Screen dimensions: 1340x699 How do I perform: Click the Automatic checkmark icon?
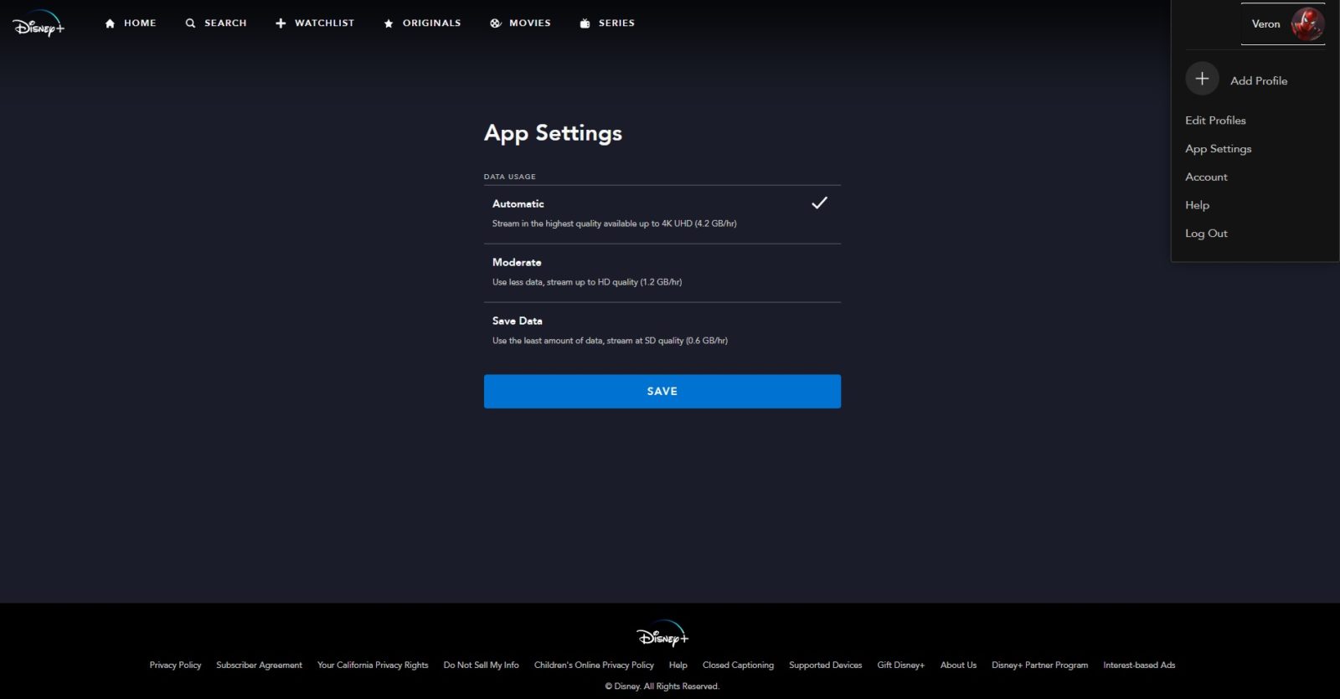[x=819, y=203]
